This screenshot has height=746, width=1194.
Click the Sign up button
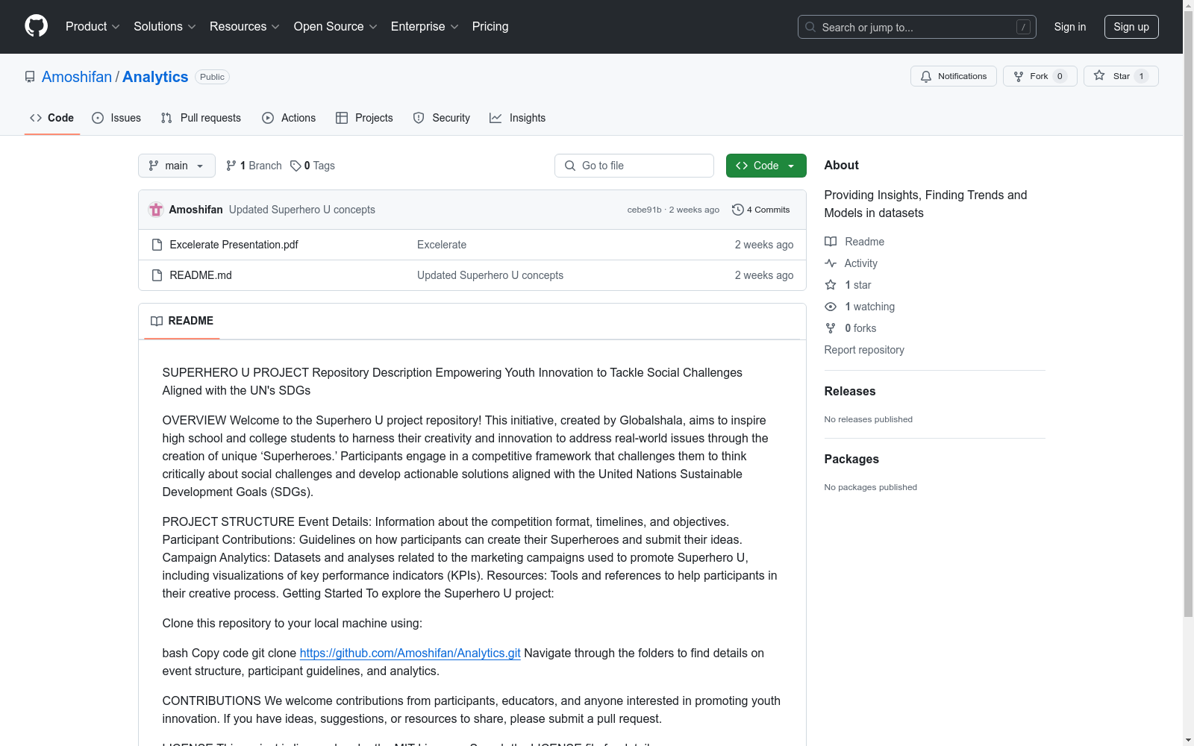tap(1131, 27)
